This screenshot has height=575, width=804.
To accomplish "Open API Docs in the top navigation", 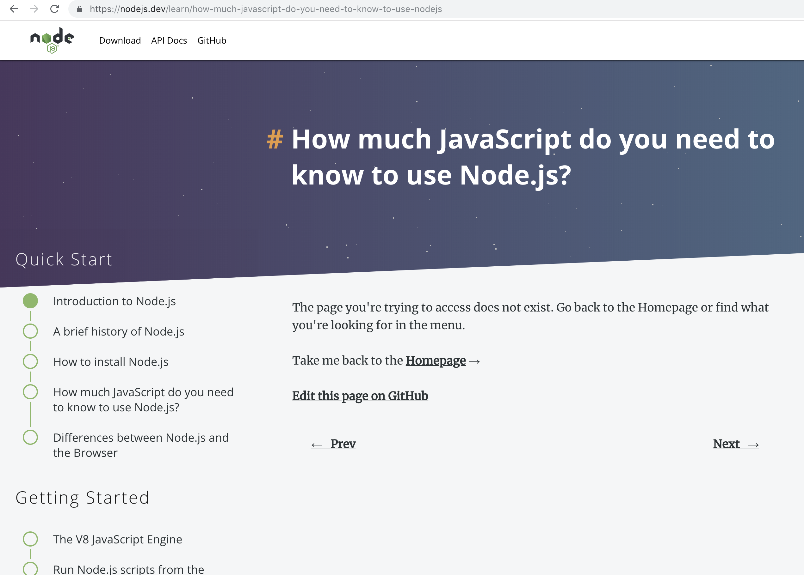I will point(169,40).
